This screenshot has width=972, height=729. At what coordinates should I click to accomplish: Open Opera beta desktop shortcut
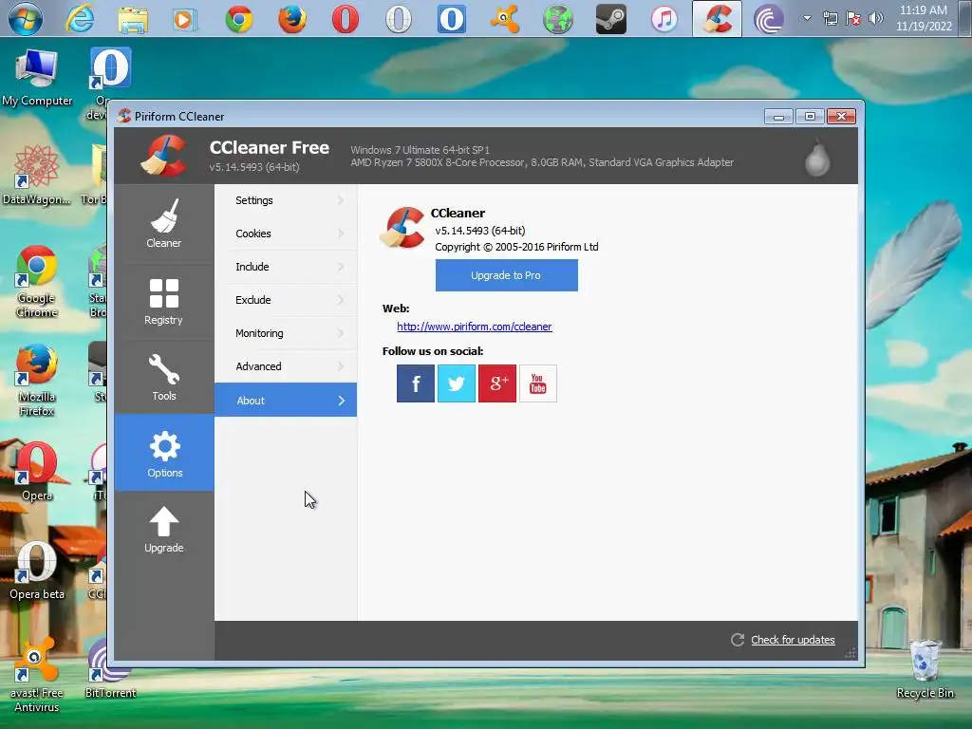tap(37, 570)
